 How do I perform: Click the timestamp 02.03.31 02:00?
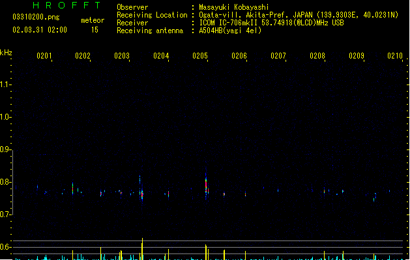(x=40, y=30)
